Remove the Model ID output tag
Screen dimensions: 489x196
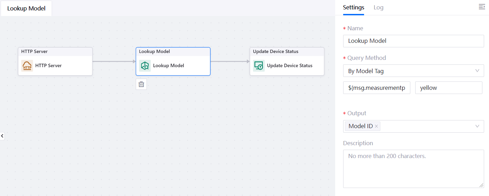(376, 126)
